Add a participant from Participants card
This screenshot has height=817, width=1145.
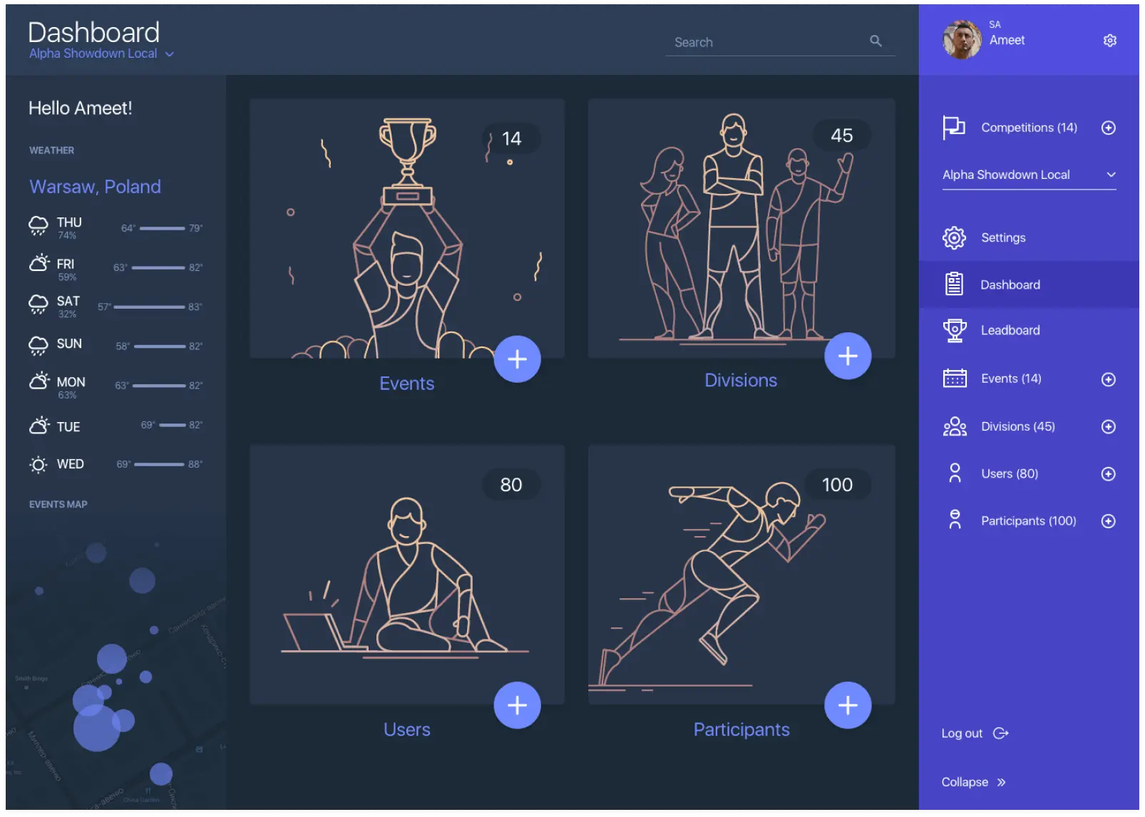pyautogui.click(x=847, y=705)
